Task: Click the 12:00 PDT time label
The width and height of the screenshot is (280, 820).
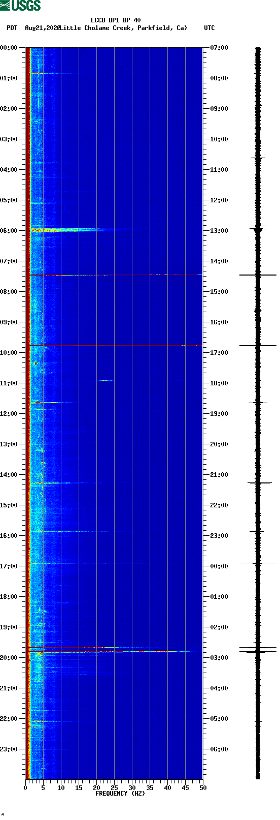Action: (9, 414)
